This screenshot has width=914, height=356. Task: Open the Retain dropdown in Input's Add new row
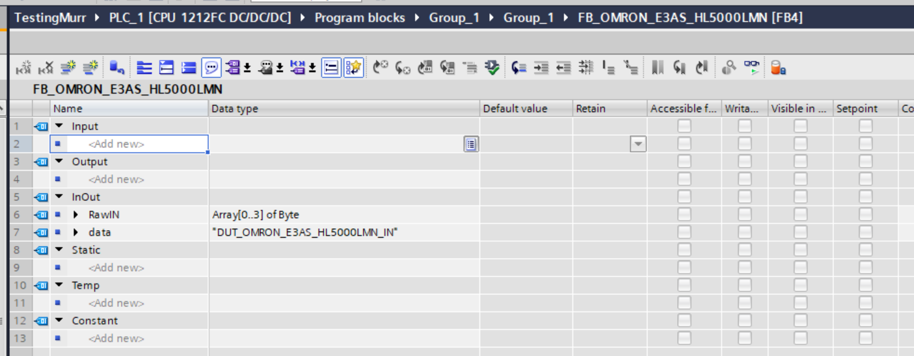638,144
